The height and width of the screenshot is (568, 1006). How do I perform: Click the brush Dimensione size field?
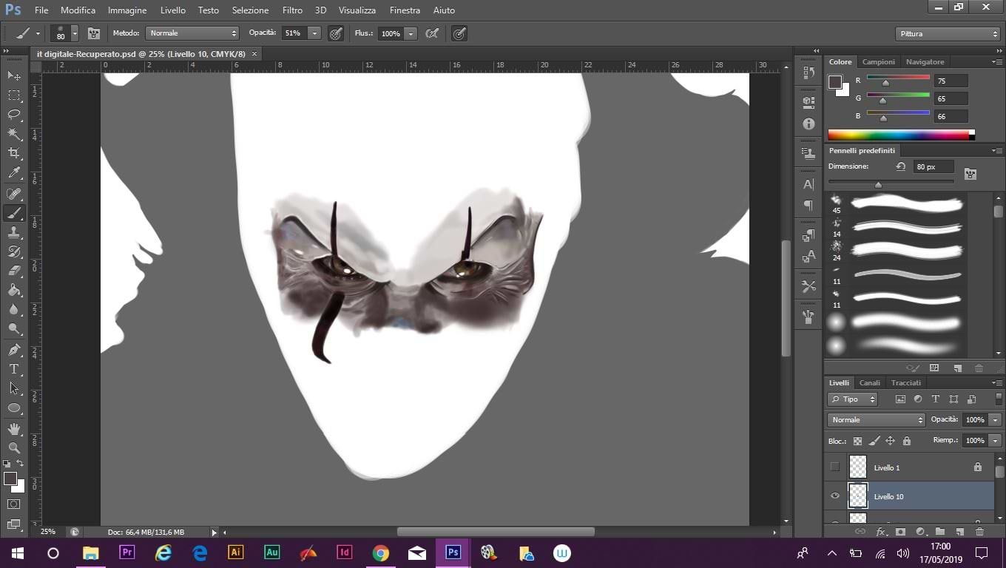(x=934, y=167)
